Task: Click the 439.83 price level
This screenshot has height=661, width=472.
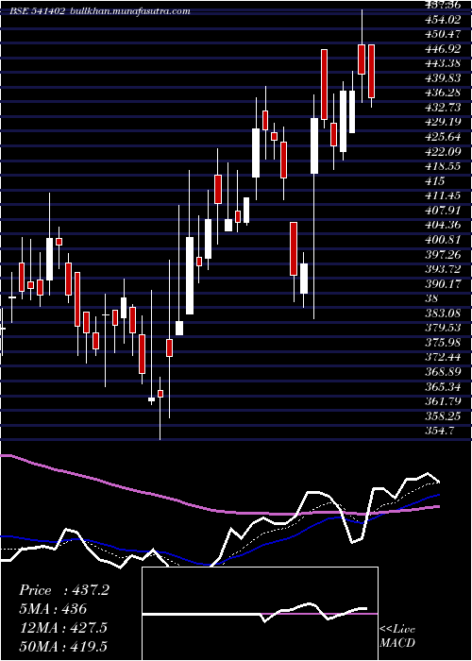Action: click(x=444, y=78)
